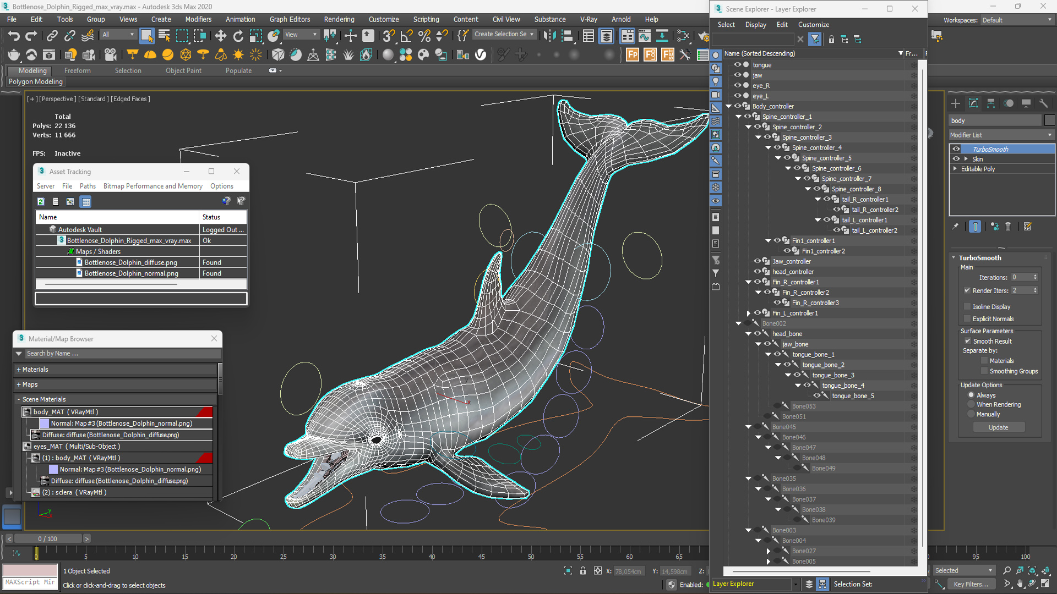Click the Redo arrow icon
This screenshot has width=1057, height=594.
point(31,36)
